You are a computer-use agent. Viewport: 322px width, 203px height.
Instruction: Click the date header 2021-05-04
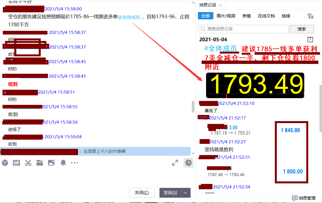(x=213, y=39)
